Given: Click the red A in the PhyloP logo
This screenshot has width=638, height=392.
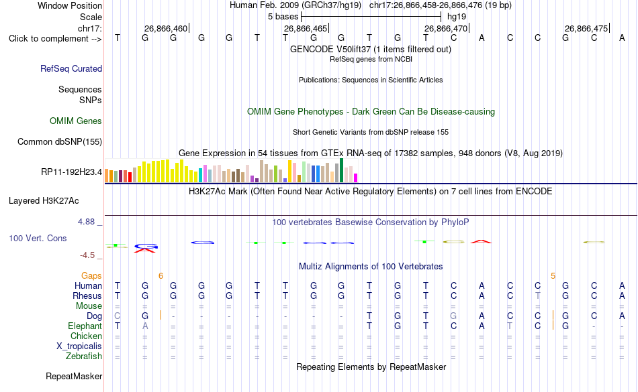Looking at the screenshot, I should pos(481,242).
